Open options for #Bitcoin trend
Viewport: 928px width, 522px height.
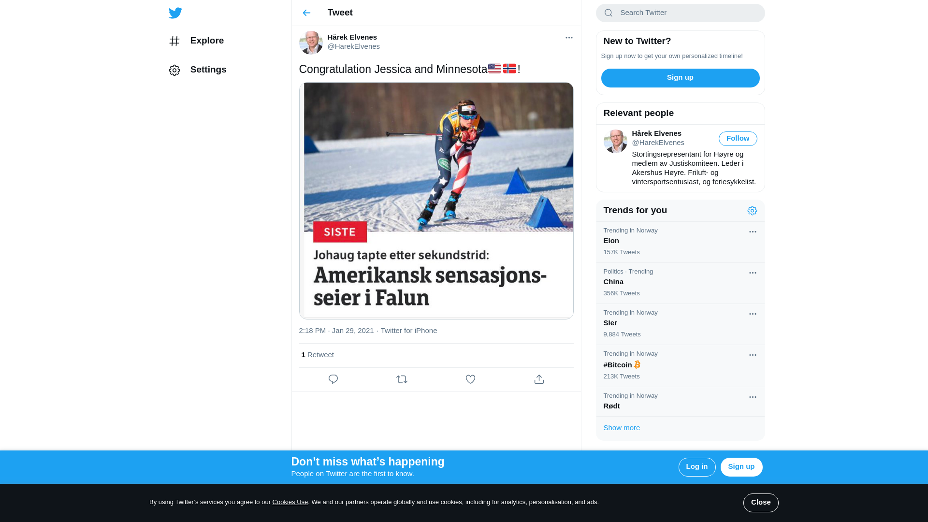tap(753, 355)
